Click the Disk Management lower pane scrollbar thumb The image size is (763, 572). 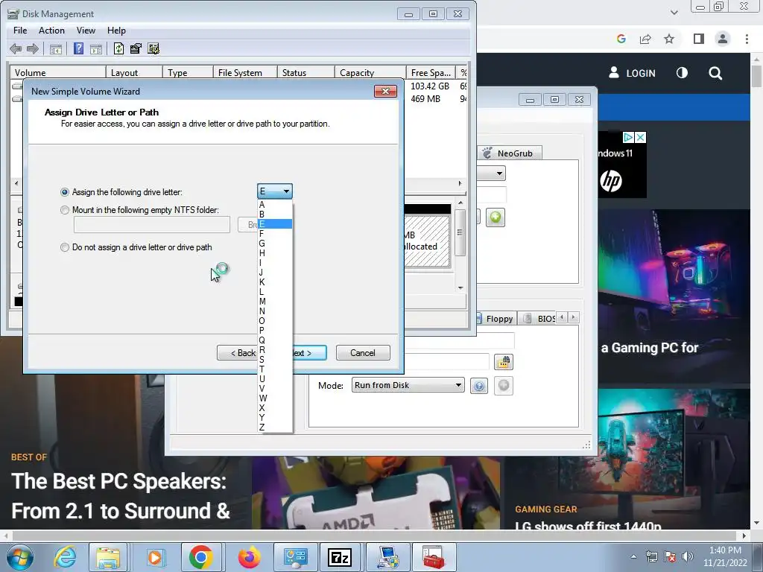coord(460,233)
